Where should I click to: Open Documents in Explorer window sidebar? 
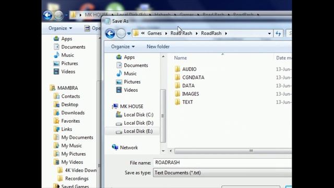(x=69, y=47)
